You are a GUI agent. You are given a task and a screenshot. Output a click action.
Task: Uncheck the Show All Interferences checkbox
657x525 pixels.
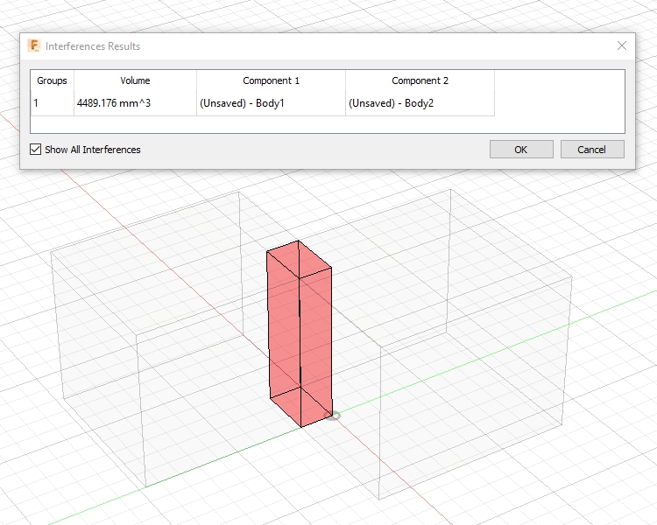point(36,150)
